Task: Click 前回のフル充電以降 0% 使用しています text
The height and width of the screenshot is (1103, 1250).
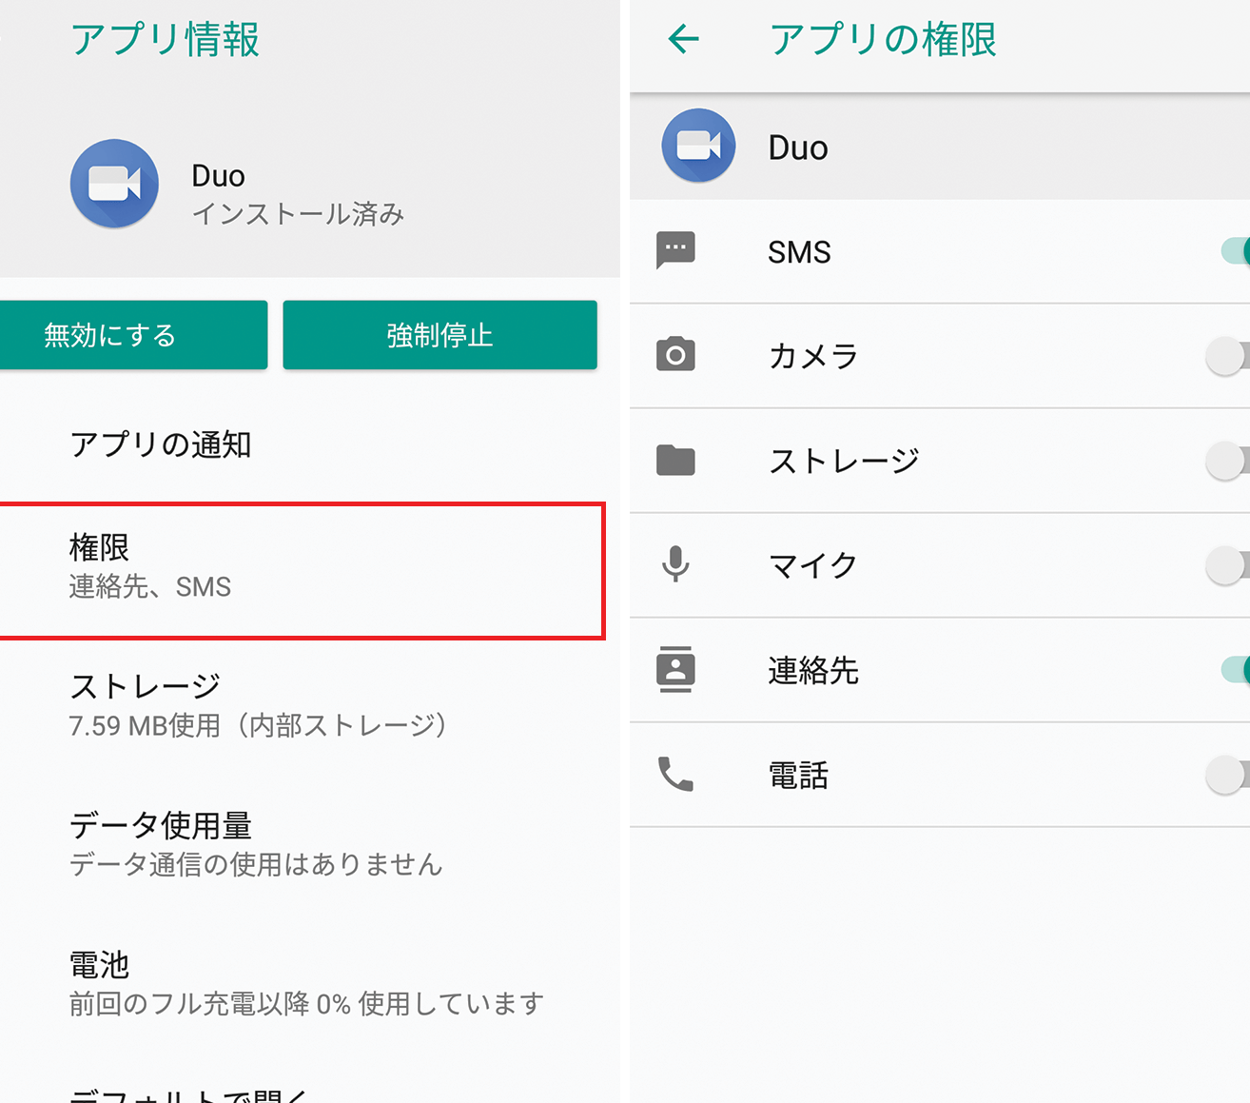Action: [306, 1003]
